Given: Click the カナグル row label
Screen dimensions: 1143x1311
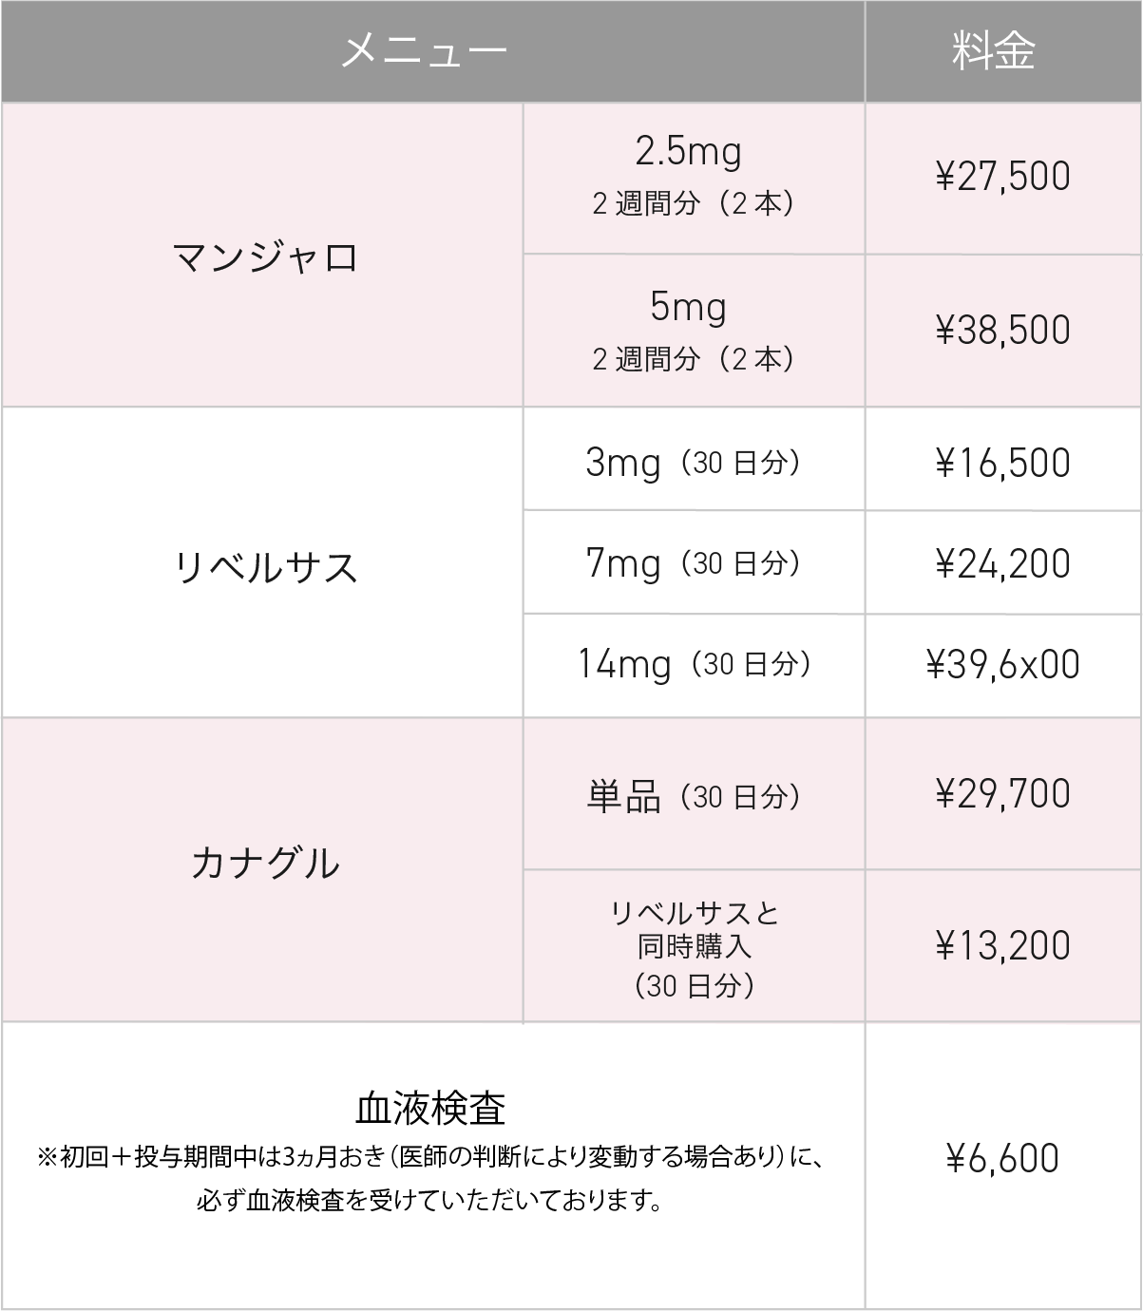Looking at the screenshot, I should (x=265, y=864).
